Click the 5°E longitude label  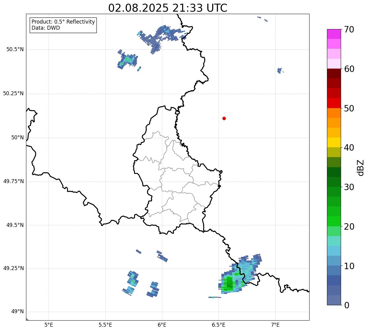[x=49, y=325]
